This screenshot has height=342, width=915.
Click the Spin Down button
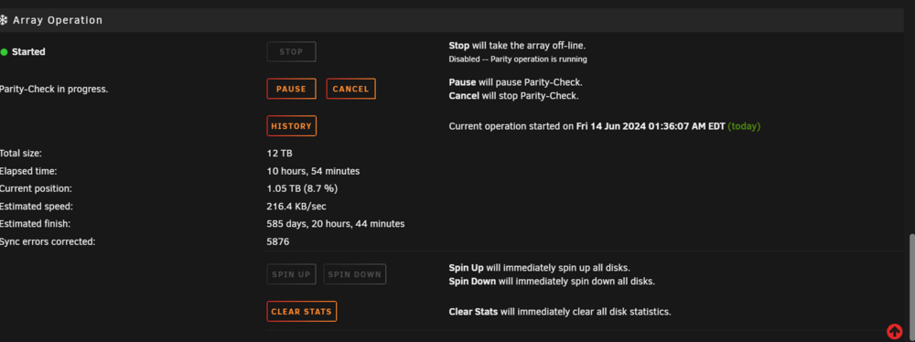click(355, 274)
